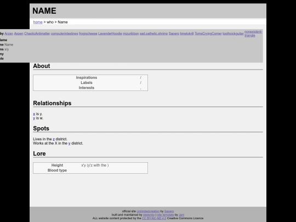This screenshot has width=296, height=222.
Task: Open the nonexistent-triangle link
Action: coord(253,33)
